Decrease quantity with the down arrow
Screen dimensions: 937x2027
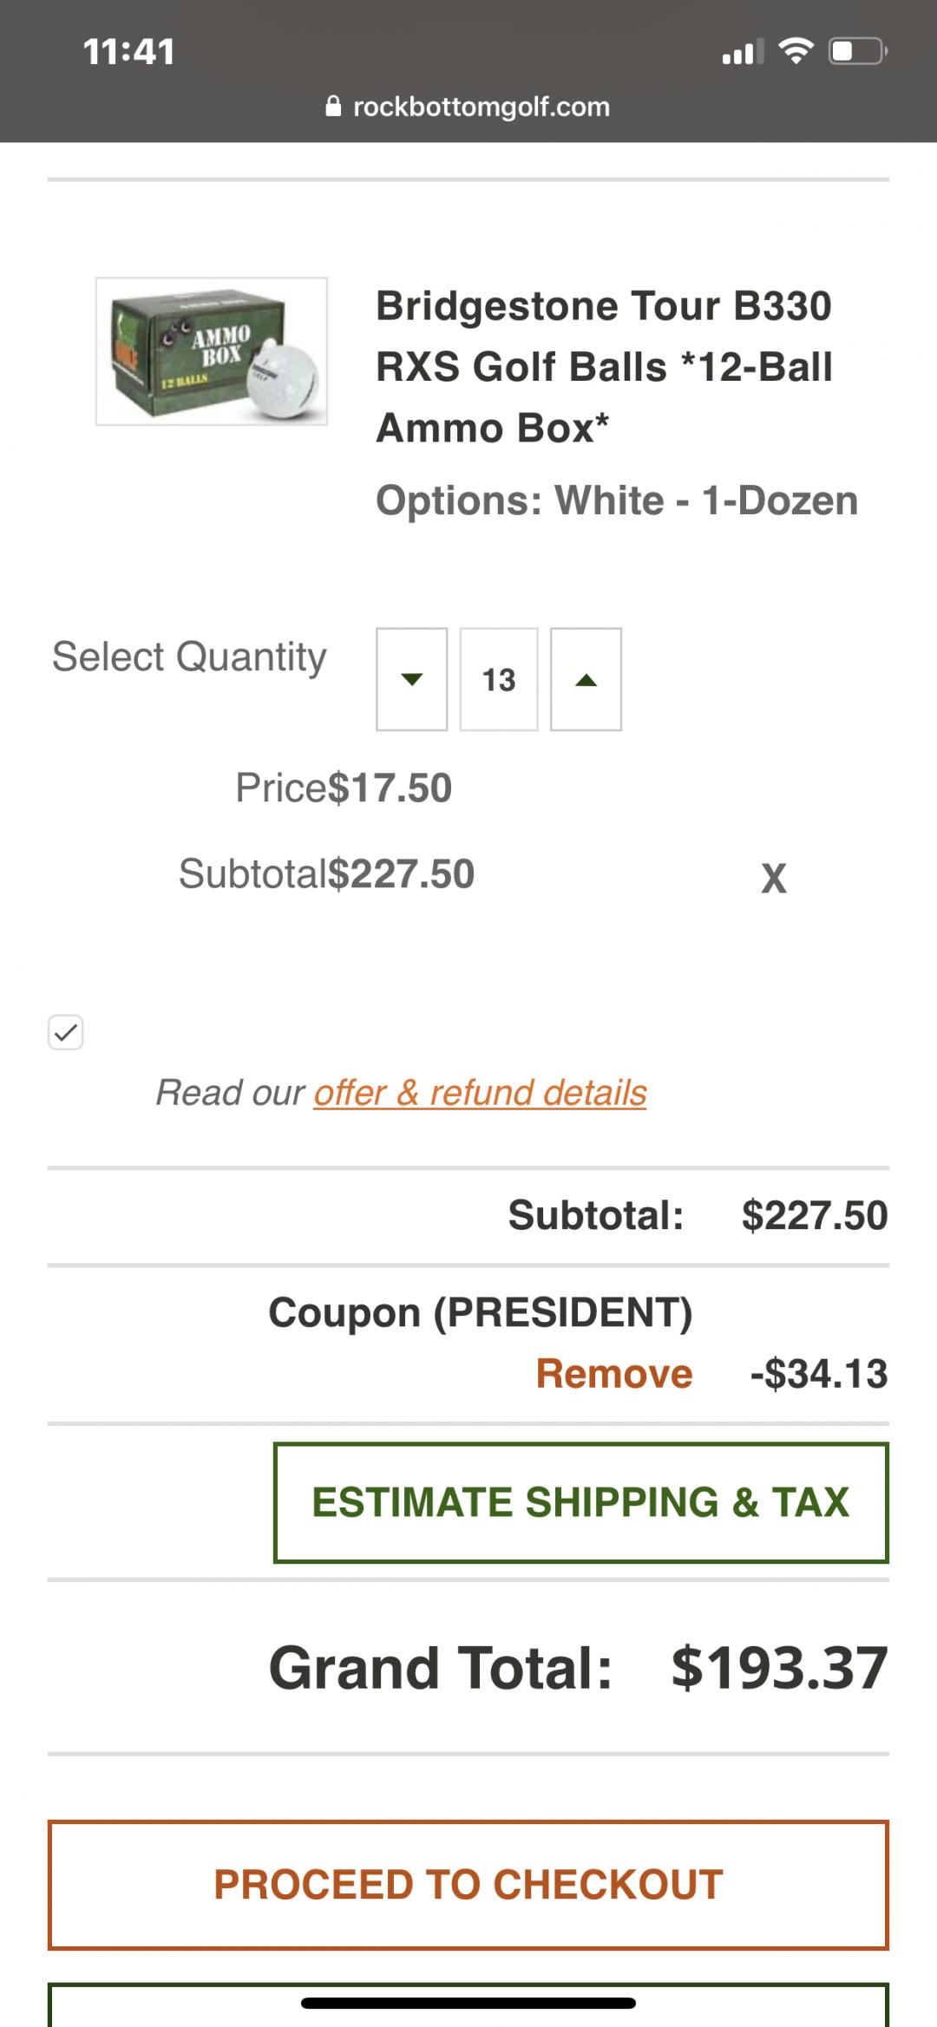(x=411, y=679)
